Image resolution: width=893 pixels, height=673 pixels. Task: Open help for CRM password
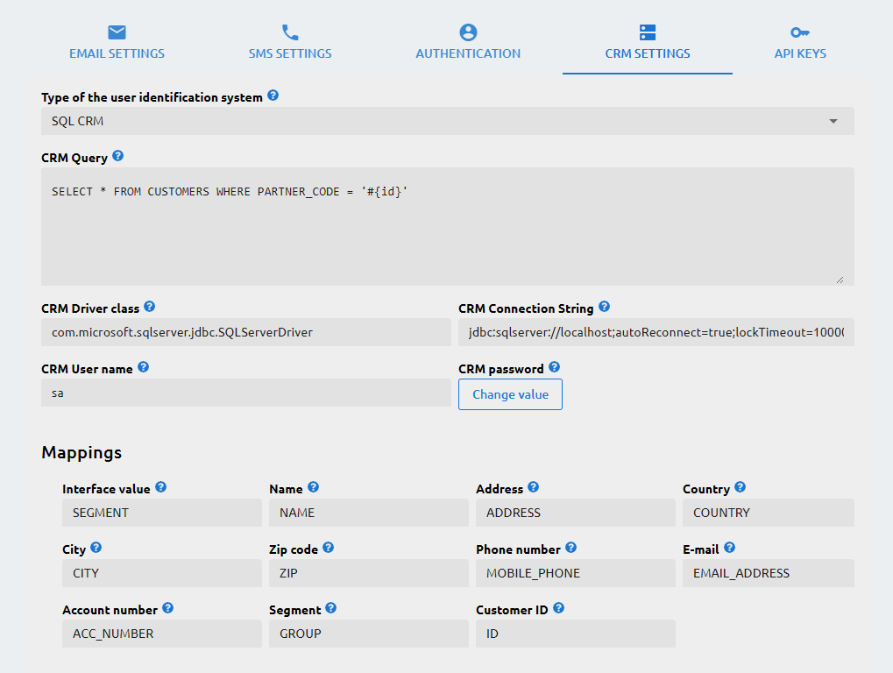553,368
